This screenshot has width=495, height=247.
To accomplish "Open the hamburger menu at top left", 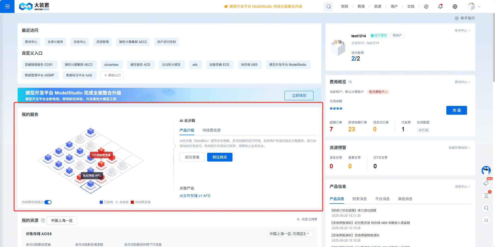I will (7, 6).
